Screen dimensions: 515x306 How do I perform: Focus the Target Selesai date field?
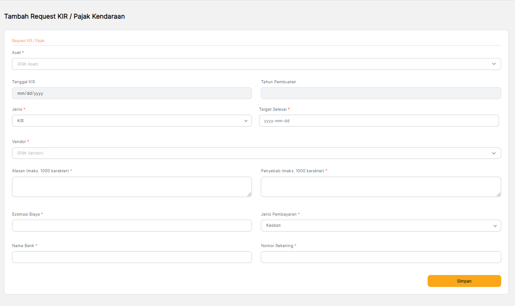coord(378,121)
